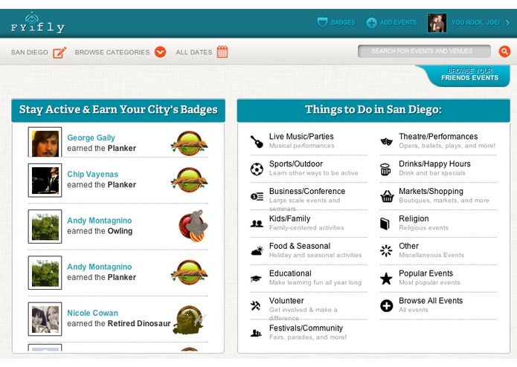This screenshot has height=367, width=517.
Task: Open the Markets/Shopping category
Action: point(431,191)
